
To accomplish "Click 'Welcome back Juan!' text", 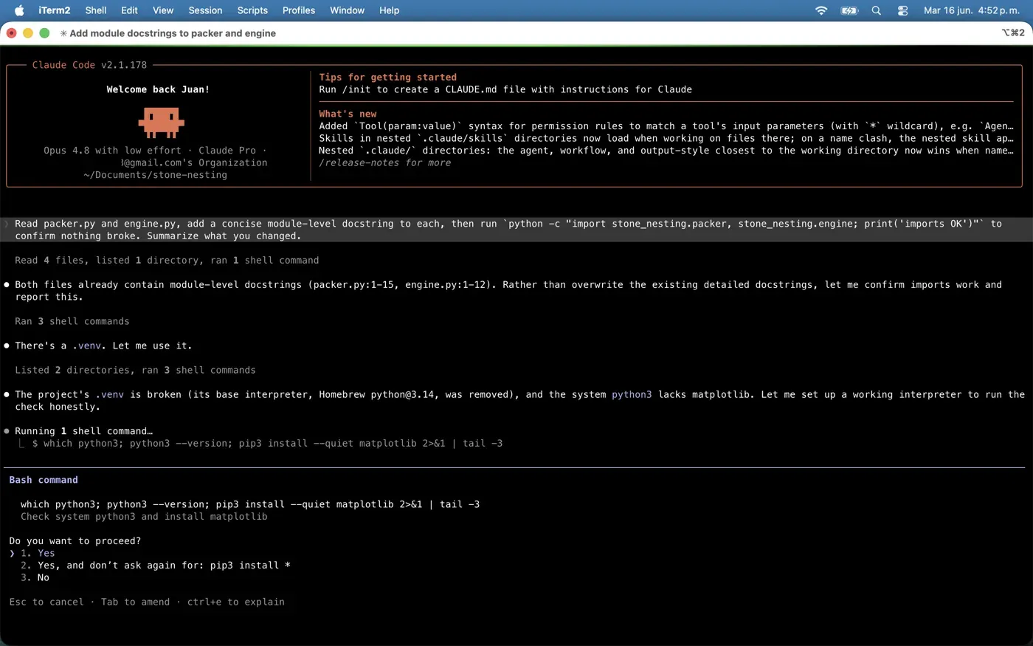I will pos(158,90).
